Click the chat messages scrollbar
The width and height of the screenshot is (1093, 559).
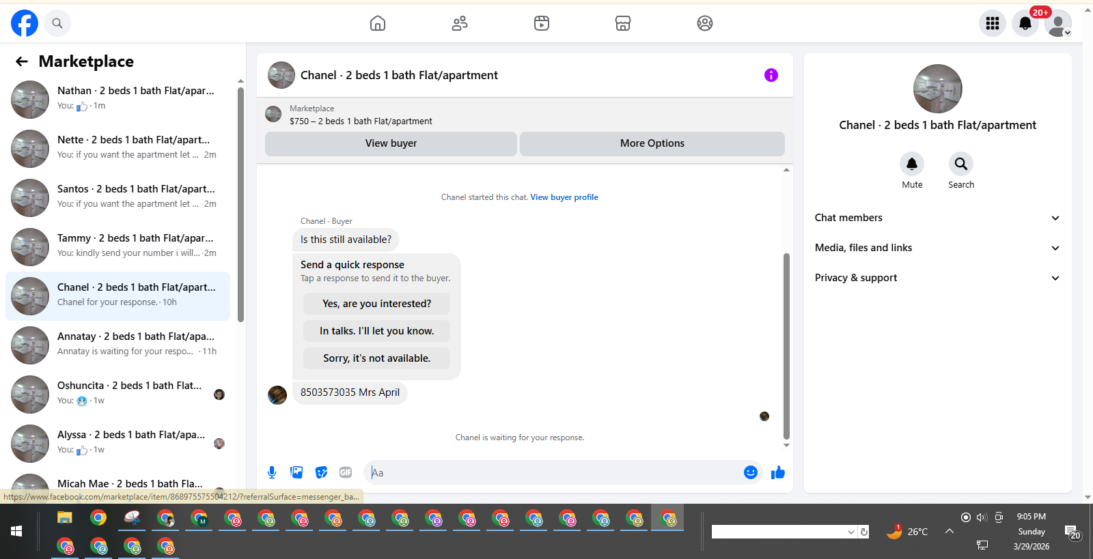[x=786, y=347]
